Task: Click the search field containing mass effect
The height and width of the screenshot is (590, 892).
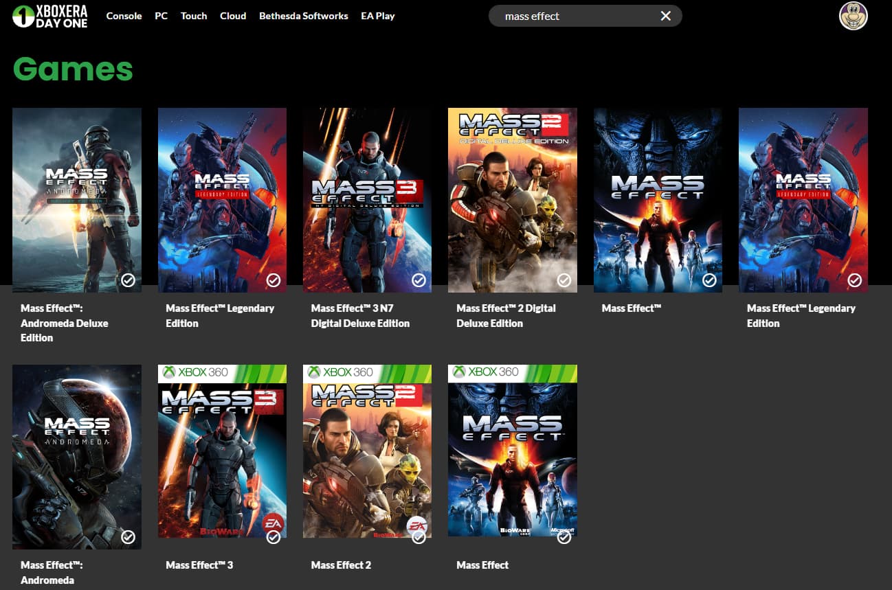Action: click(570, 16)
